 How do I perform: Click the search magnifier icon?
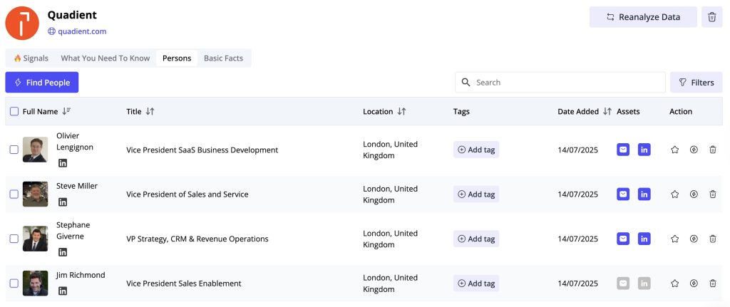466,83
